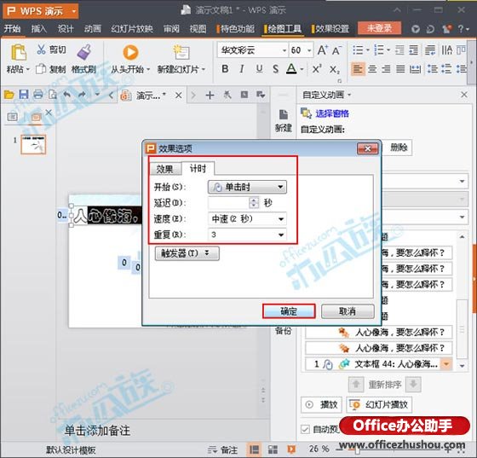The width and height of the screenshot is (477, 458).
Task: Open the 插入 (Insert) ribbon tab
Action: (x=39, y=29)
